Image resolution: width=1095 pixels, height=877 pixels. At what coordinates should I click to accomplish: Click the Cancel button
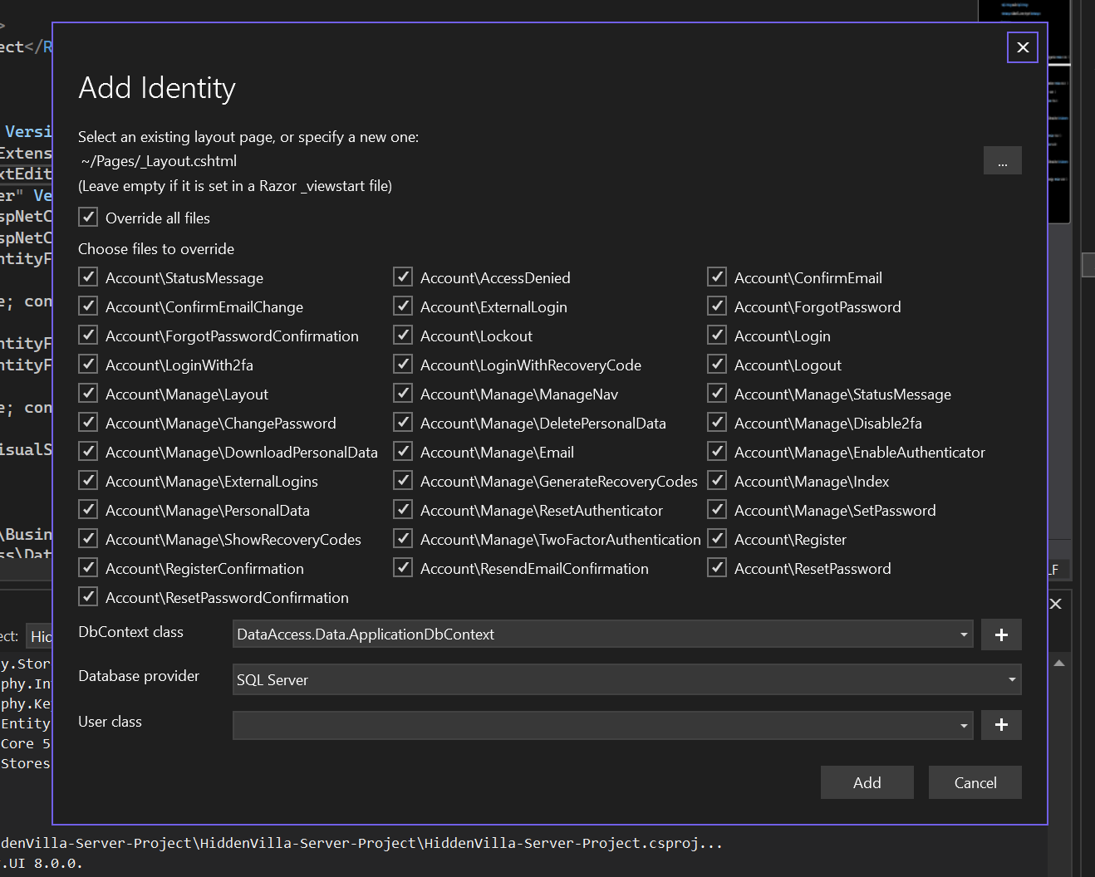(x=975, y=782)
